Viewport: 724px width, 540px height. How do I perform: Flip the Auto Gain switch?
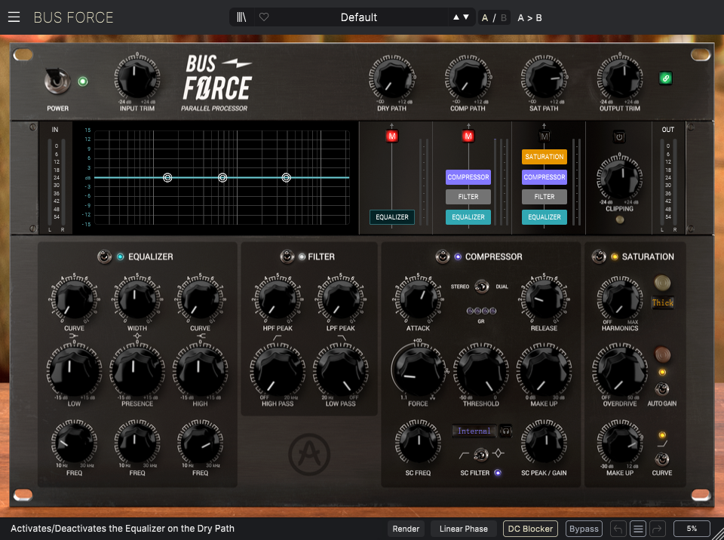661,389
